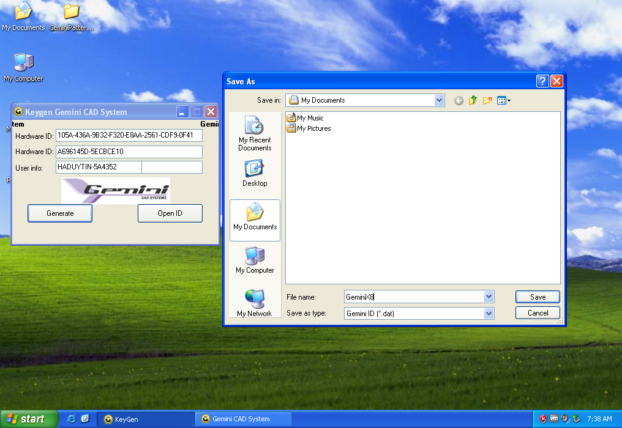Image resolution: width=622 pixels, height=428 pixels.
Task: Click the taskbar clock showing 7:38 AM
Action: (x=599, y=419)
